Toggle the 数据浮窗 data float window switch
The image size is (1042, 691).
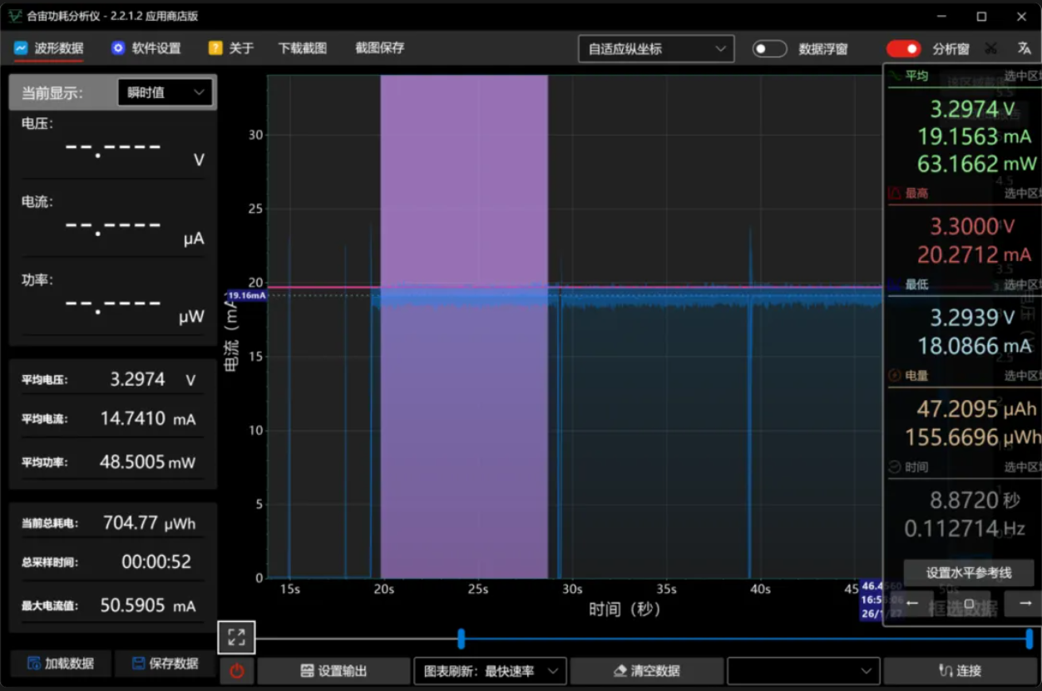[x=769, y=49]
